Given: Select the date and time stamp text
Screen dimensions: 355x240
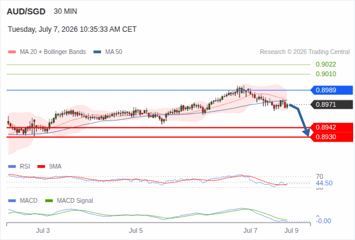Looking at the screenshot, I should [72, 29].
